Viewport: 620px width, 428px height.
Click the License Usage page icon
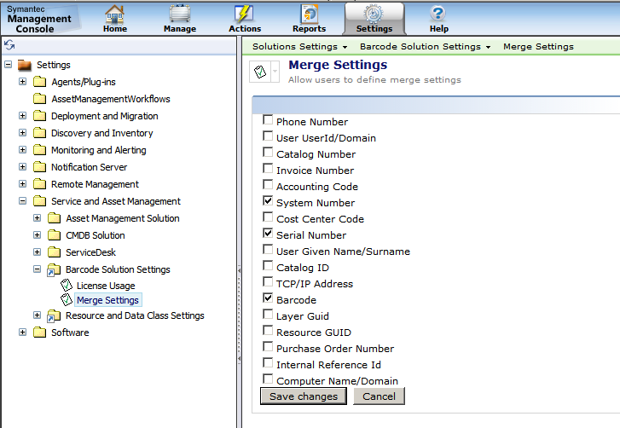(67, 286)
